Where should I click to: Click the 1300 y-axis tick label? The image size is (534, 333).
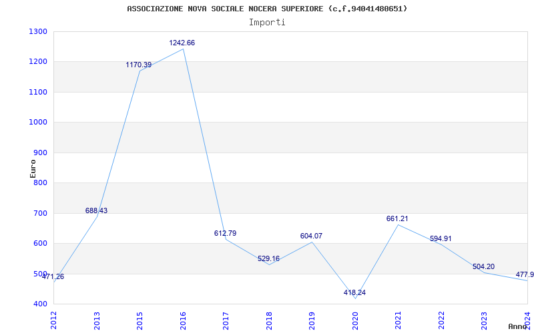pyautogui.click(x=38, y=31)
